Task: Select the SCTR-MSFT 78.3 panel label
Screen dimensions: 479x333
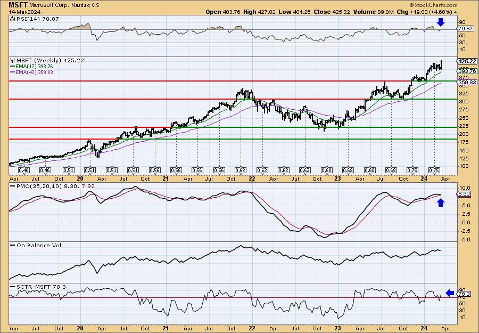Action: tap(41, 287)
